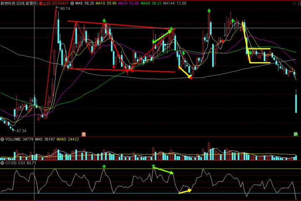Select the MA10: 55.96 label
The height and width of the screenshot is (201, 301).
pyautogui.click(x=106, y=3)
